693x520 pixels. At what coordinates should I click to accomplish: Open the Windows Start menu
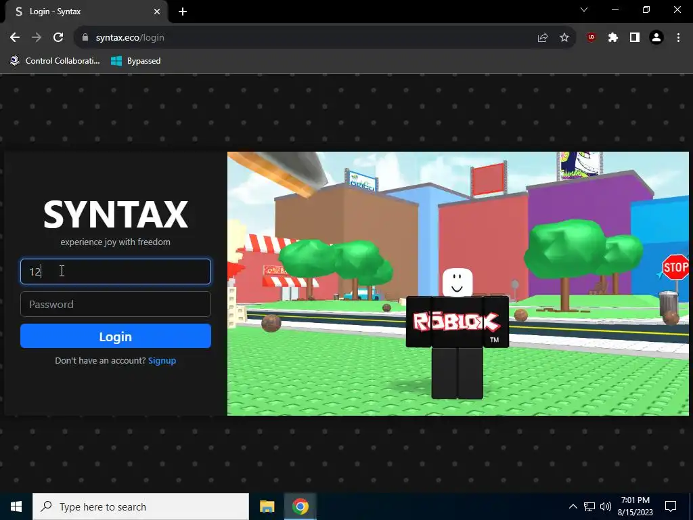(x=16, y=506)
